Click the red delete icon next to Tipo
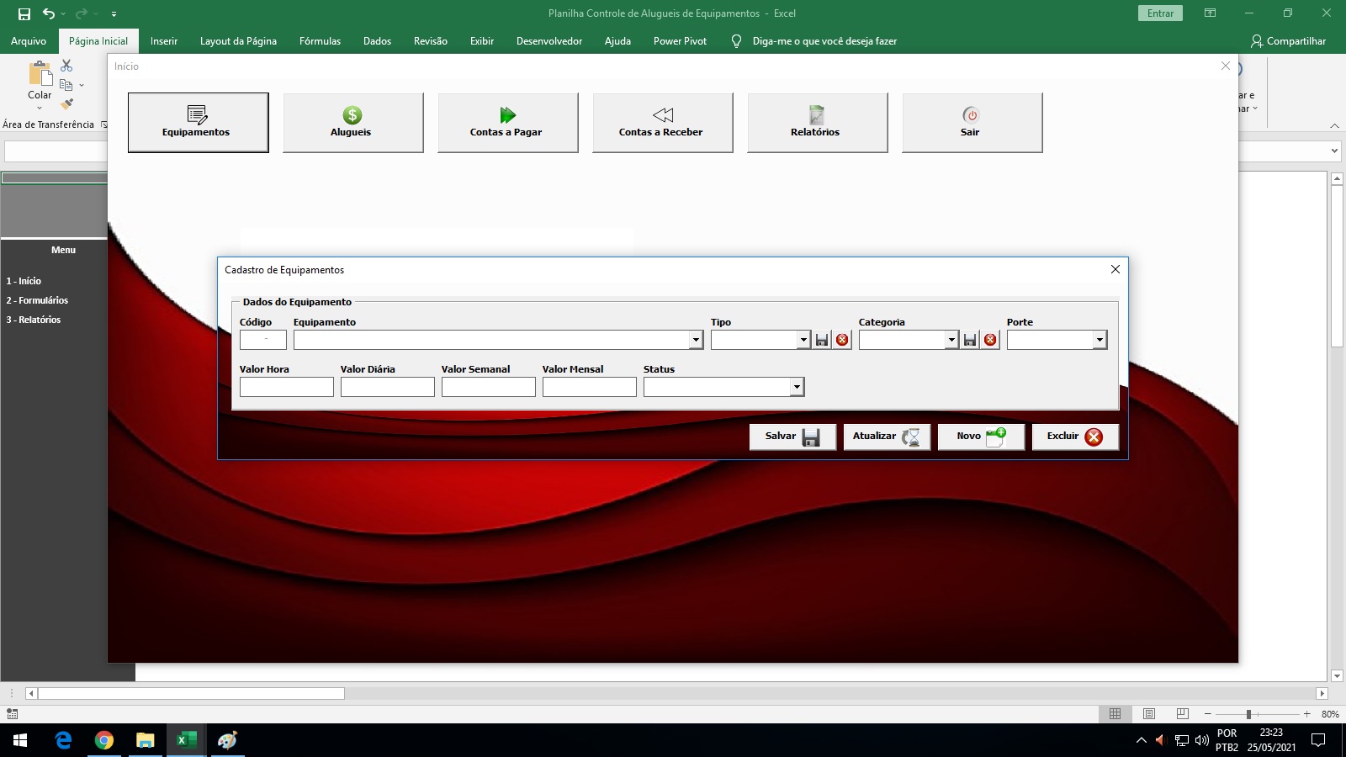1346x757 pixels. (842, 340)
